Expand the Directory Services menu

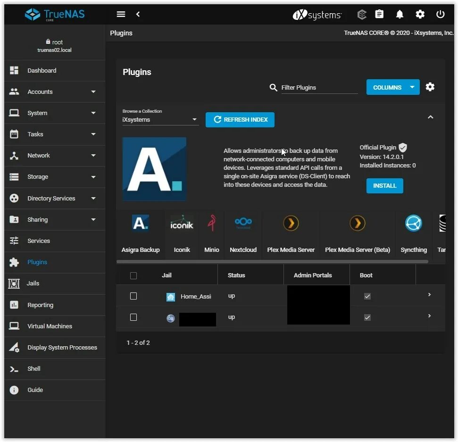pyautogui.click(x=55, y=199)
